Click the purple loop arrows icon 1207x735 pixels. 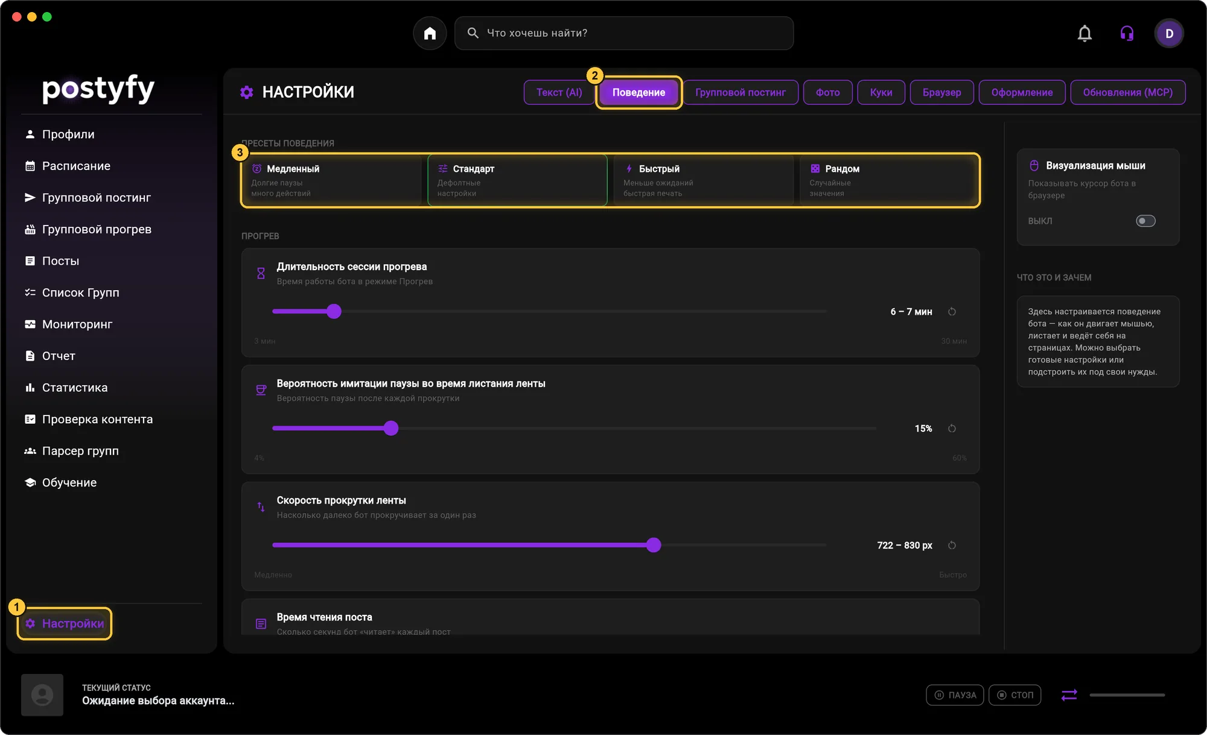pos(1069,695)
